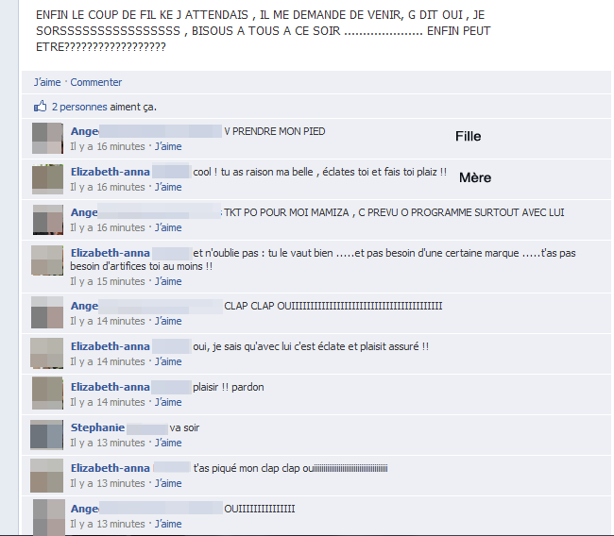Screen dimensions: 614x536
Task: Like the 'V PRENDRE MON PIED' comment
Action: pyautogui.click(x=168, y=146)
